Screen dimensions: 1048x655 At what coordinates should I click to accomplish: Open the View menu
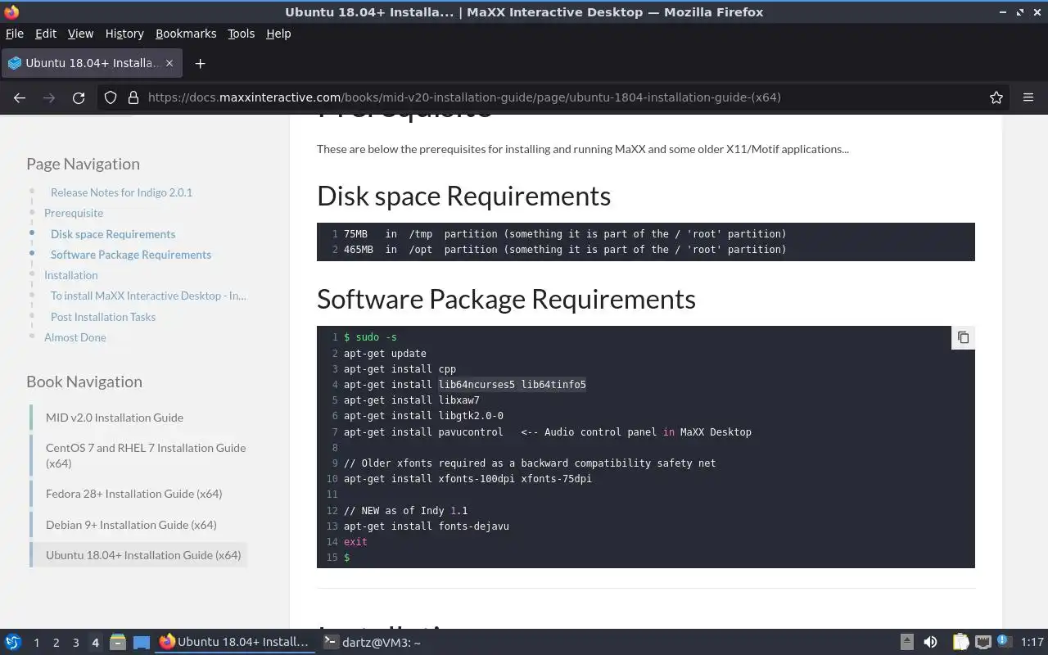(80, 34)
